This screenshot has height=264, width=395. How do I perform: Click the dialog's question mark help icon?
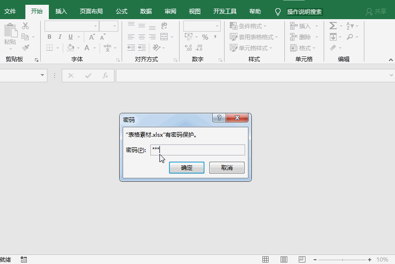pos(219,119)
